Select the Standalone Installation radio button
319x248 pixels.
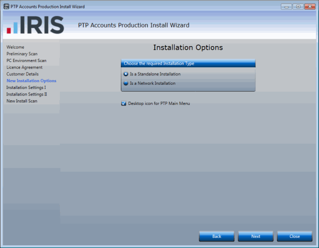(126, 74)
